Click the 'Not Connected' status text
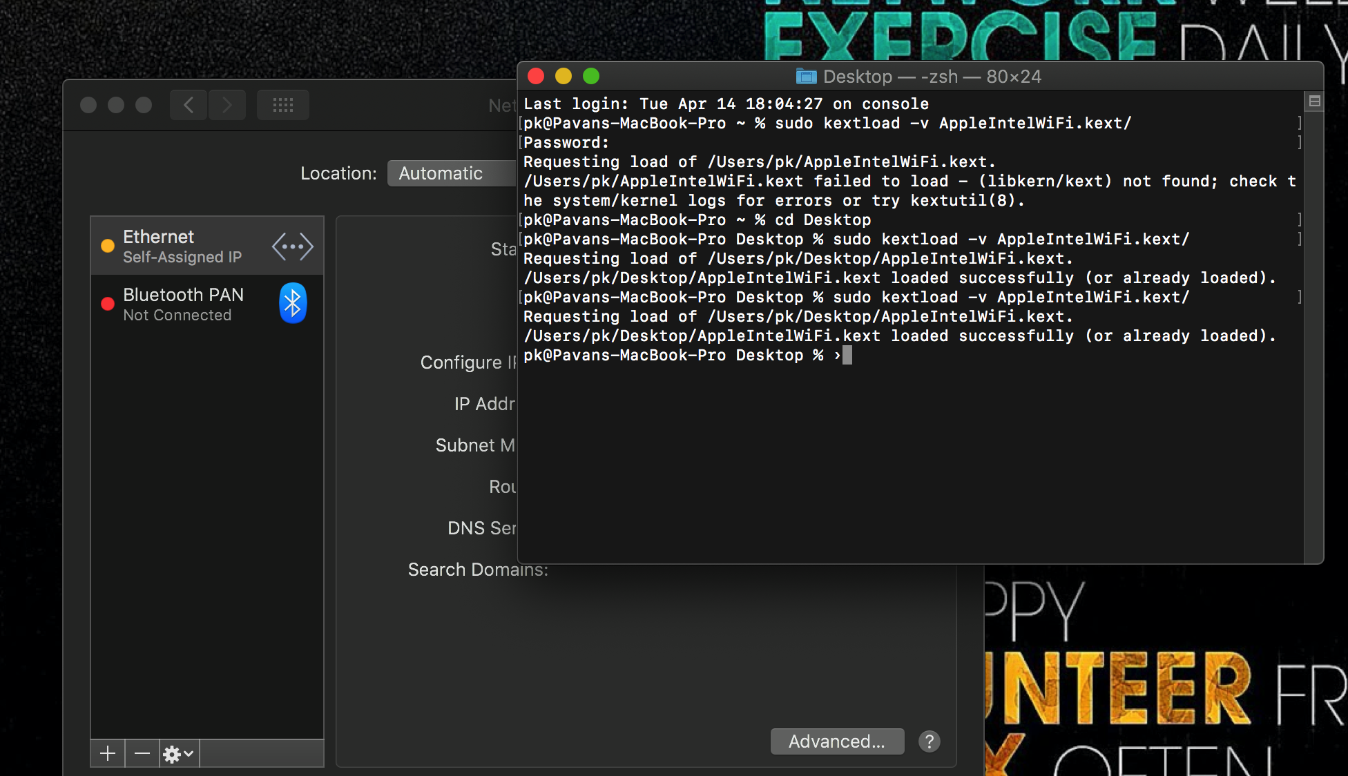 pos(177,315)
